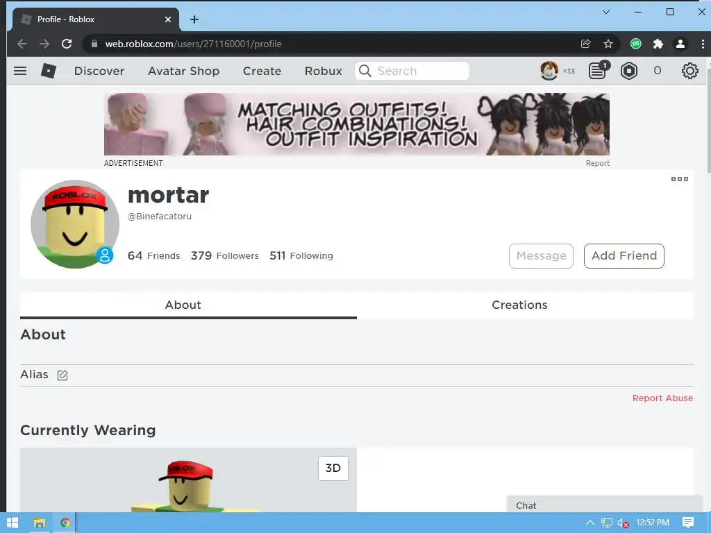Click the Roblox logo home icon

click(48, 71)
